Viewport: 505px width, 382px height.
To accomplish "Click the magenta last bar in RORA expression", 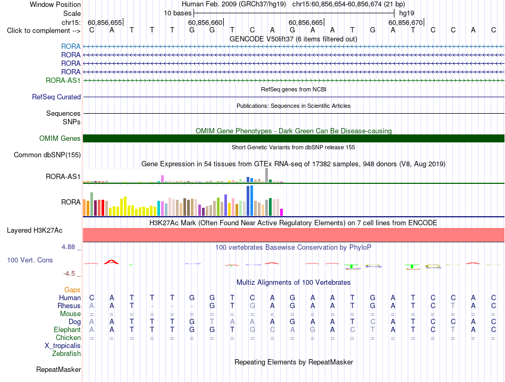I will pyautogui.click(x=281, y=213).
